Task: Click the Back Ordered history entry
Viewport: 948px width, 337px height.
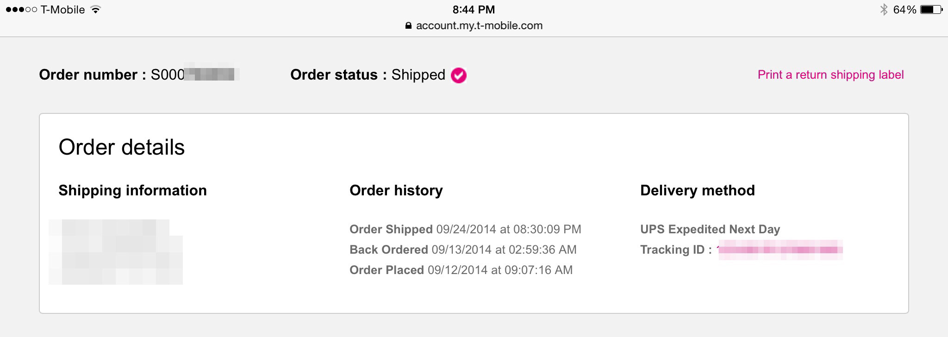Action: click(463, 250)
